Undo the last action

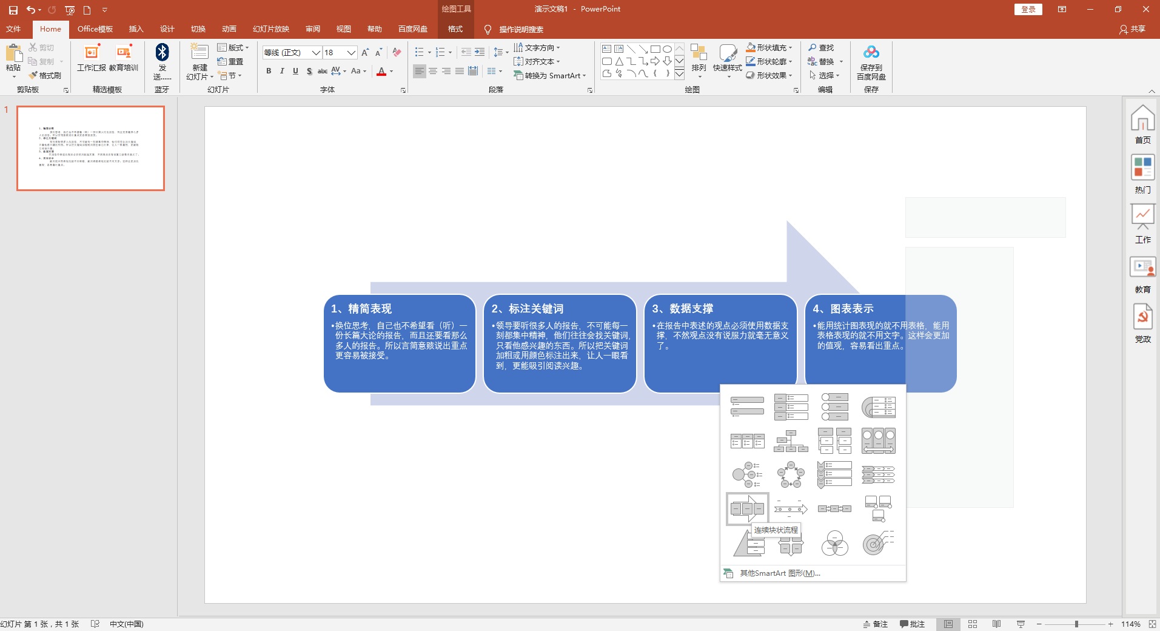pos(30,10)
